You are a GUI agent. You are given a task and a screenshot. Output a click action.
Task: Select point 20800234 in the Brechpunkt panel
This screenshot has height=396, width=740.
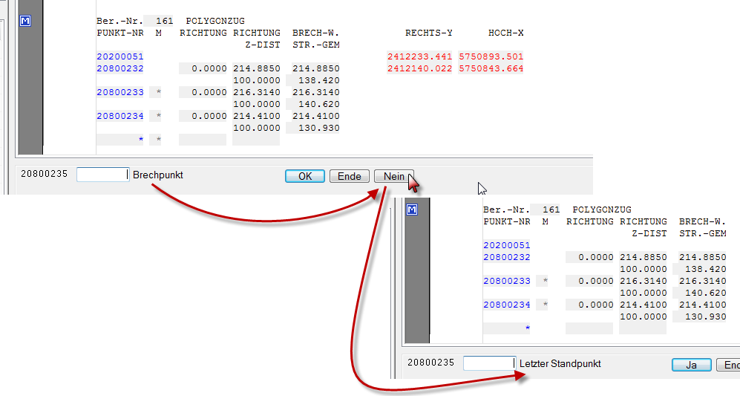[x=119, y=116]
